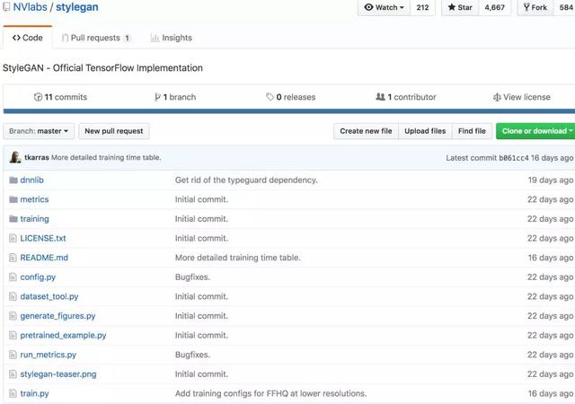Open the 4,667 stargazers count
This screenshot has height=404, width=575.
495,7
